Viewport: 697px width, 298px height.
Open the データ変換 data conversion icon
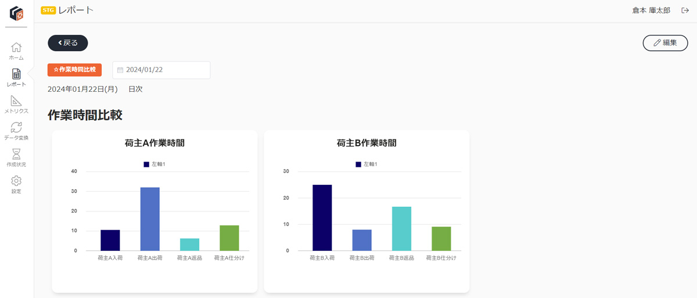[16, 131]
